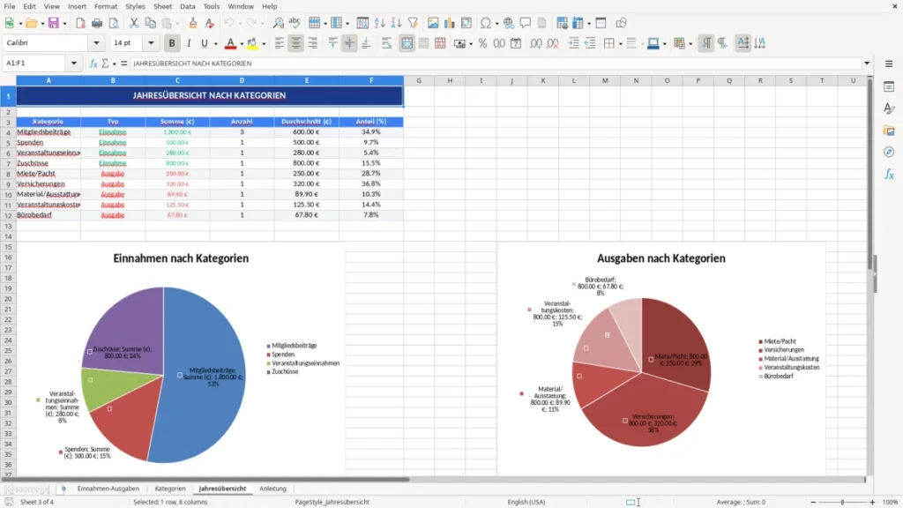The image size is (903, 508).
Task: Click the Insert Image icon
Action: (433, 23)
